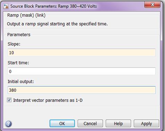This screenshot has width=165, height=131.
Task: Click inside the Initial output input field
Action: coord(81,90)
